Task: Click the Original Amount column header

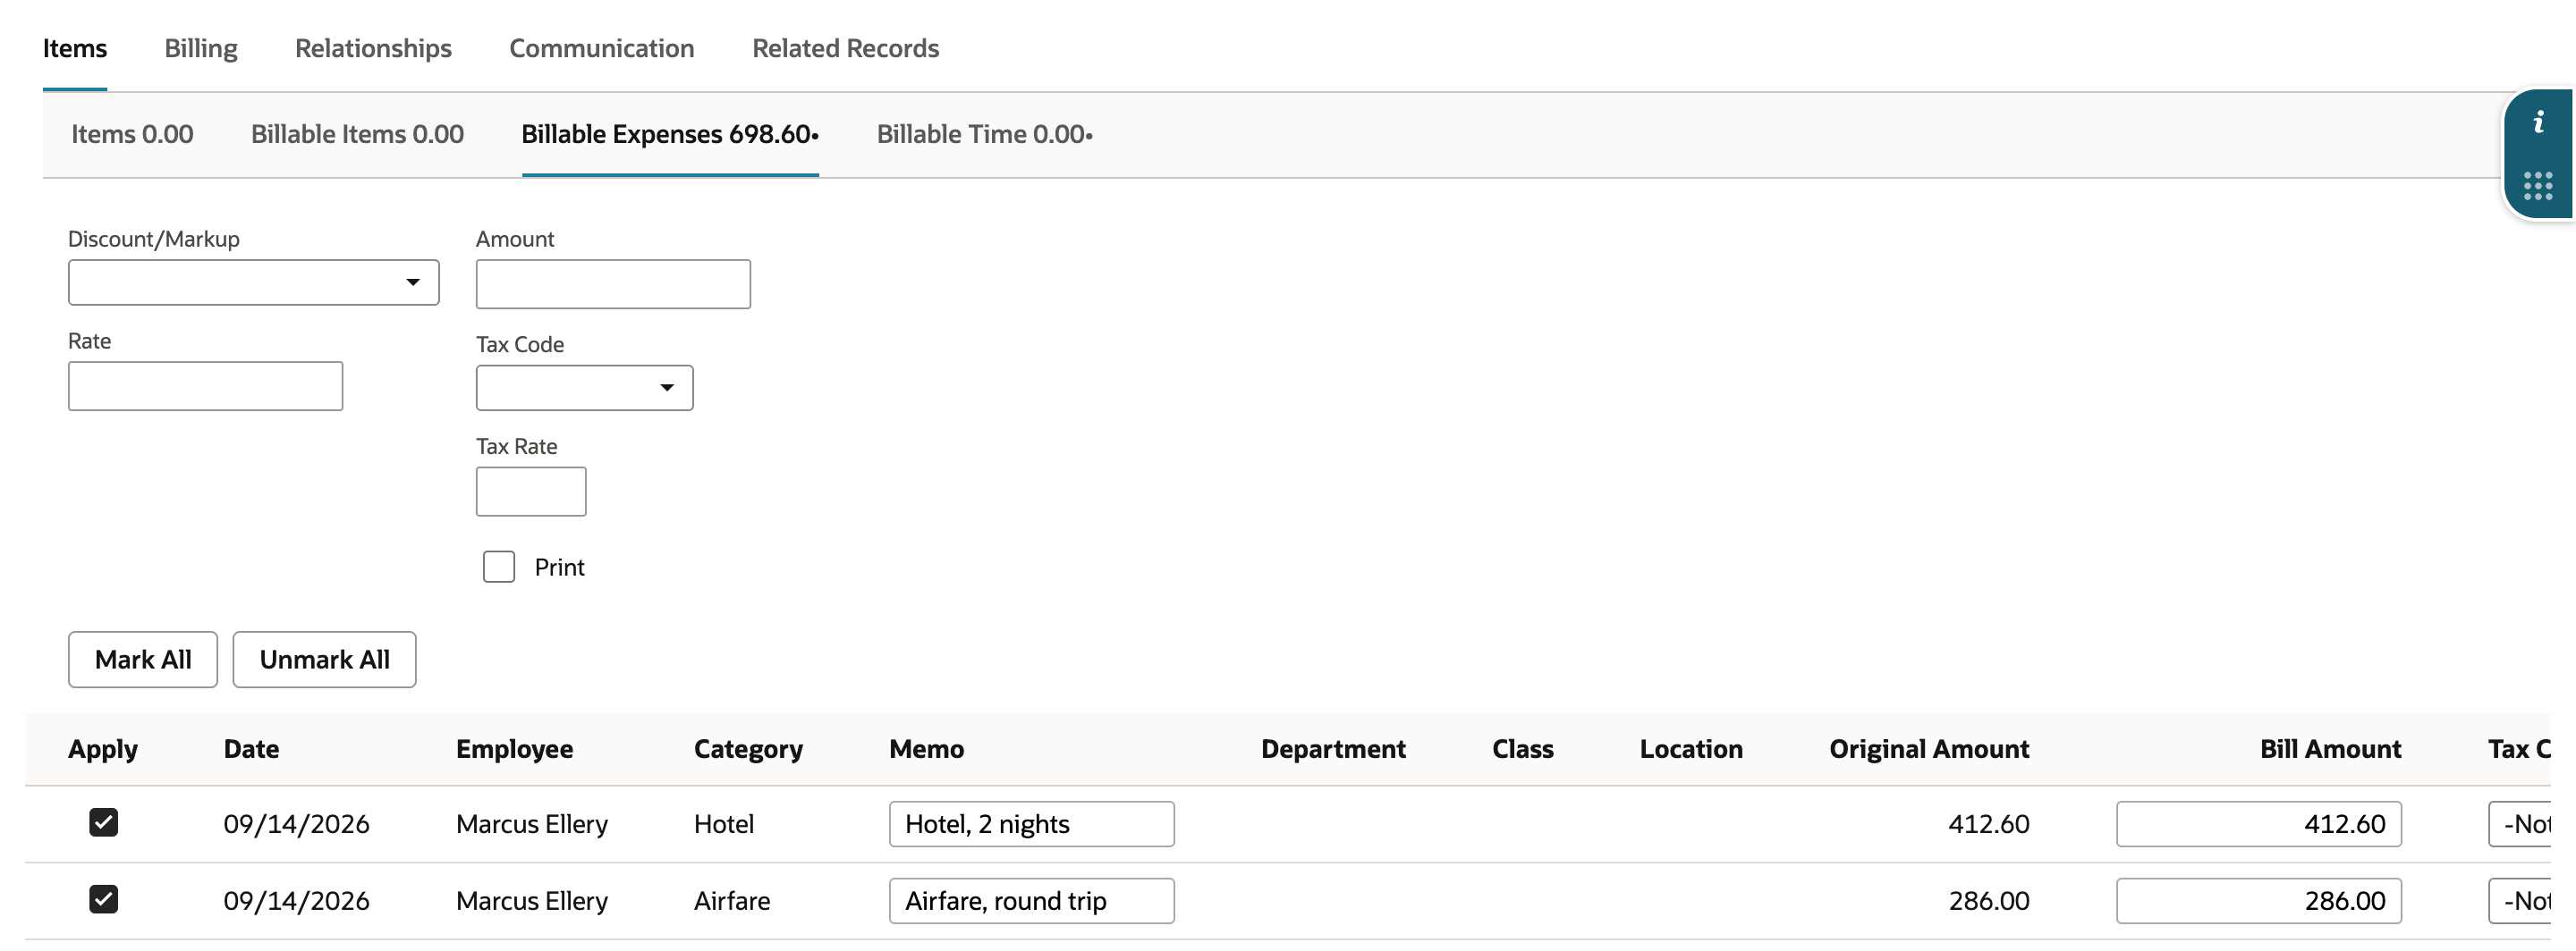Action: tap(1929, 749)
